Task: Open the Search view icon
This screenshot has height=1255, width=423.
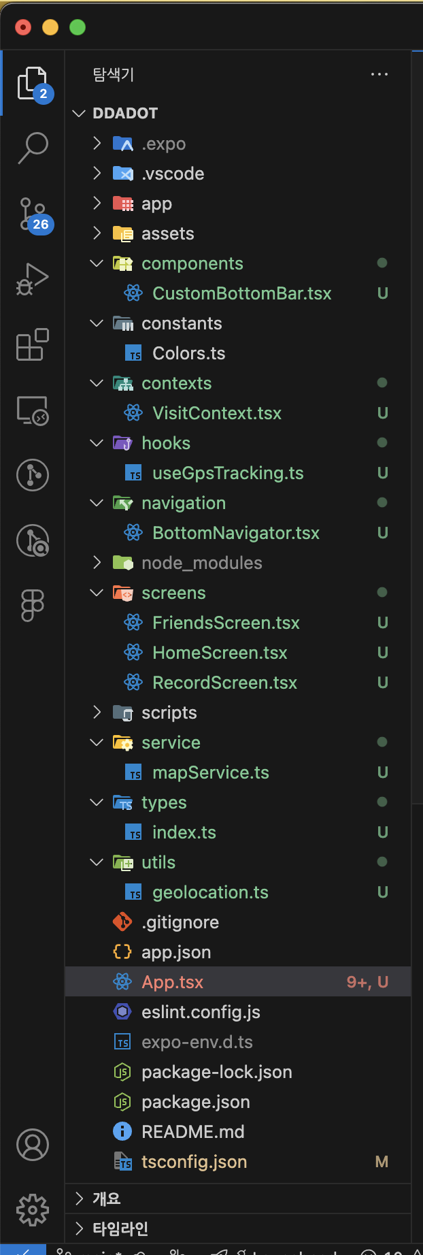Action: pos(33,148)
